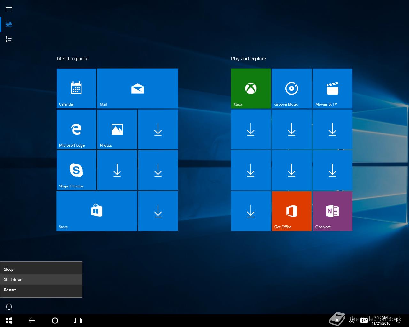Viewport: 409px width, 327px height.
Task: Launch Skype Preview tile
Action: click(x=76, y=170)
